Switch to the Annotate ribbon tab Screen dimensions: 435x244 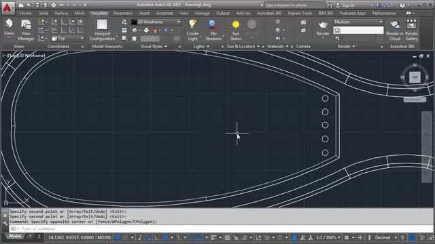(164, 13)
